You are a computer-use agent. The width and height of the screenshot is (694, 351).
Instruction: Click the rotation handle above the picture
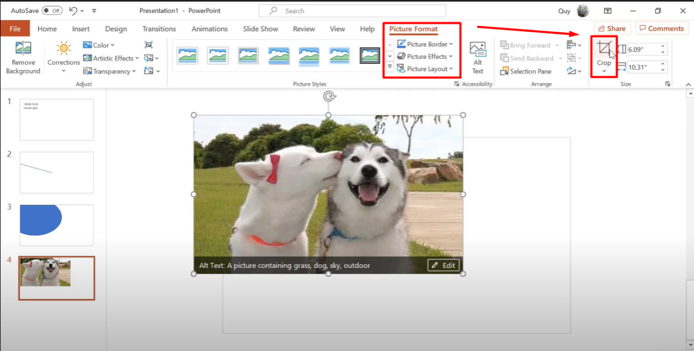pyautogui.click(x=328, y=96)
